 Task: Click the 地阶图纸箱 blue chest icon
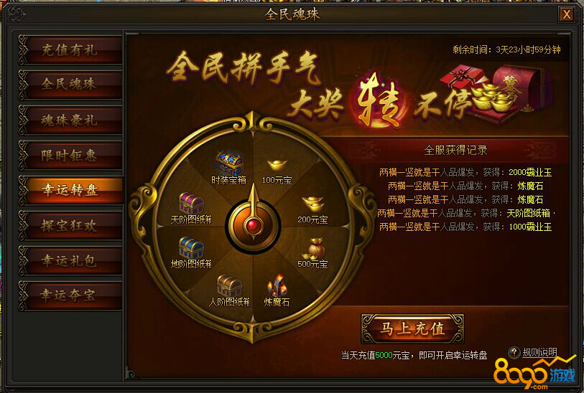[191, 247]
